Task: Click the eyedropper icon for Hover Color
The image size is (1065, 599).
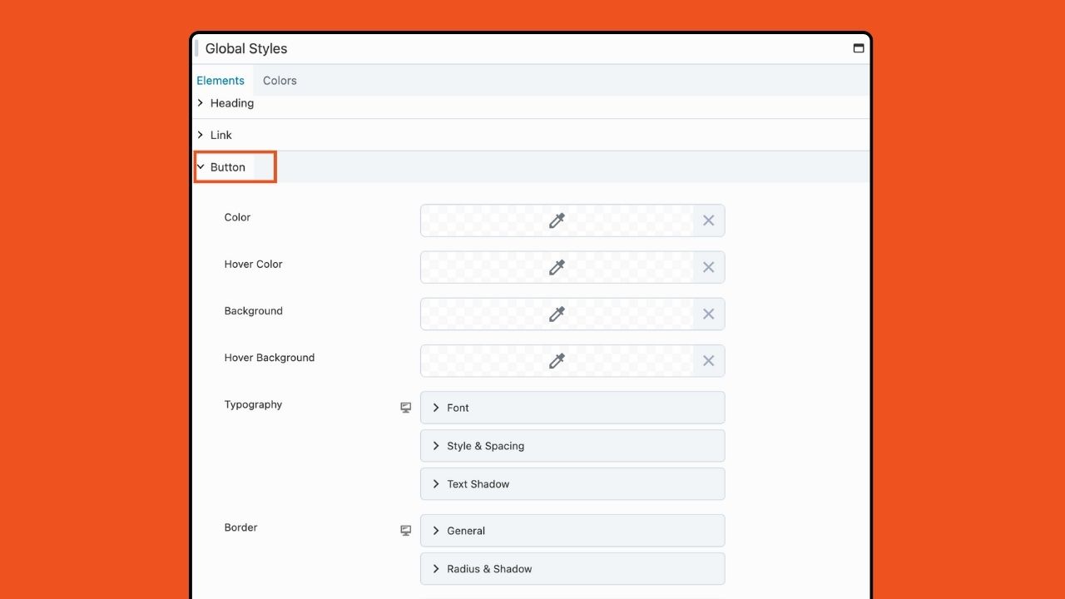Action: click(x=557, y=267)
